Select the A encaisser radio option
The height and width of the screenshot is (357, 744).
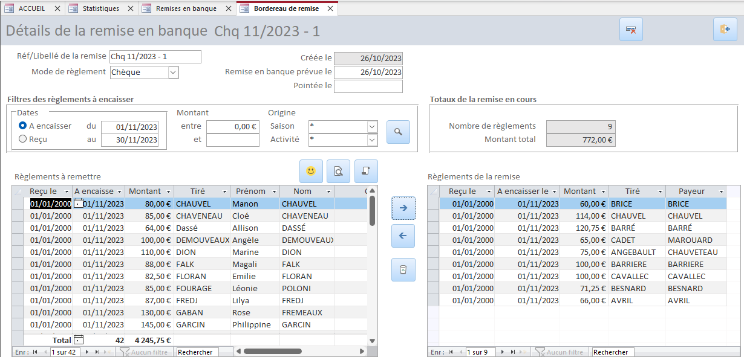coord(23,126)
